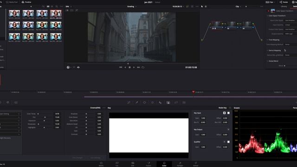Image resolution: width=297 pixels, height=167 pixels.
Task: Adjust the Saturation slider handle
Action: 86,121
